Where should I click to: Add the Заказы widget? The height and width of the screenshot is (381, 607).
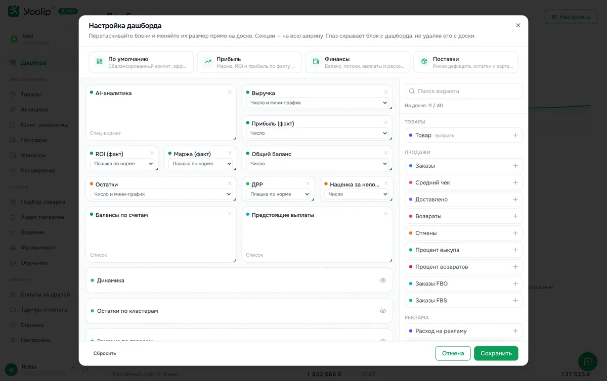click(x=515, y=166)
